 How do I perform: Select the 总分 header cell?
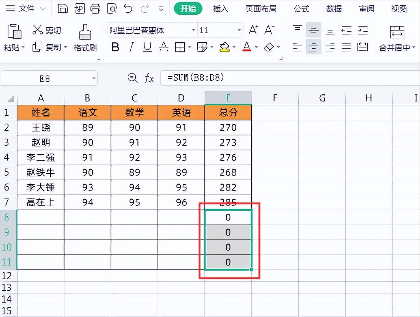tap(228, 113)
